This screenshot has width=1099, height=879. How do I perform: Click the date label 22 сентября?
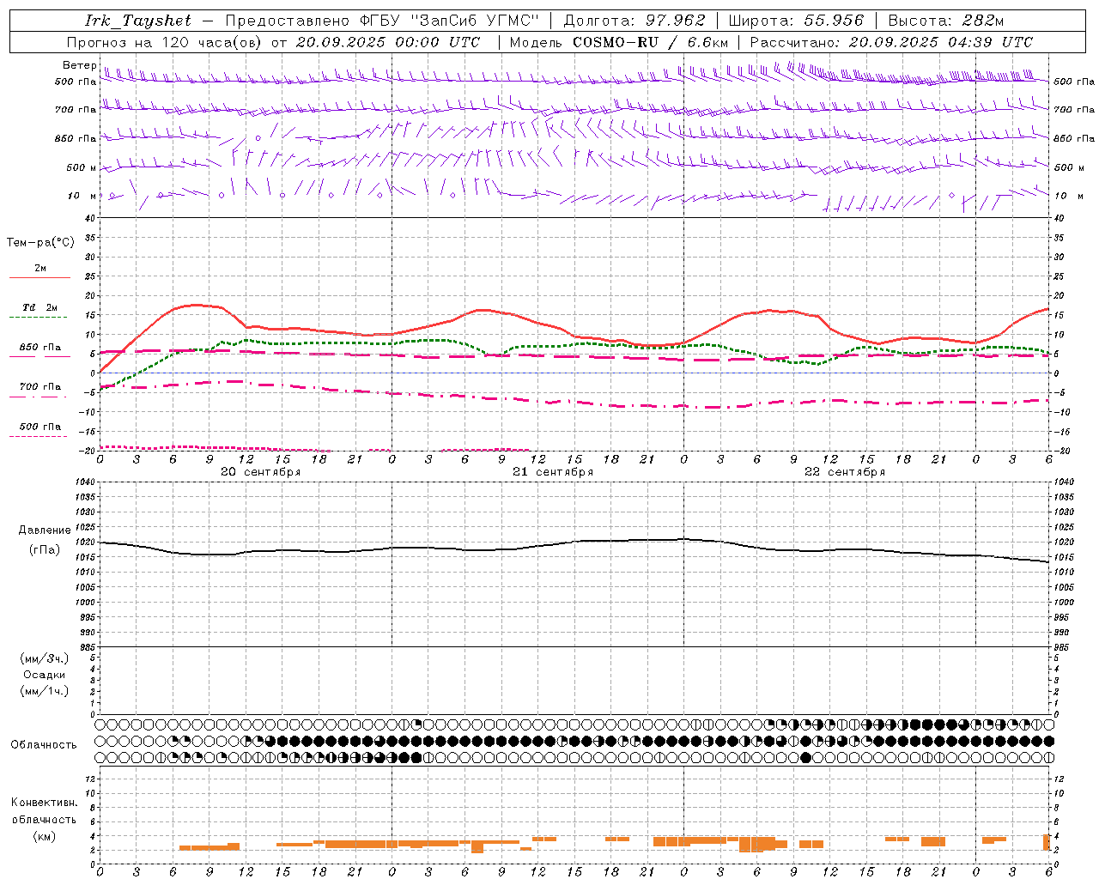844,471
